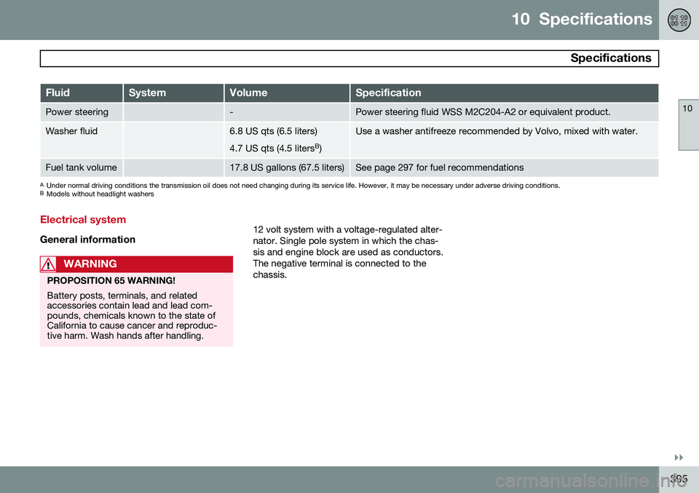Click the chapter index icon in header

[679, 20]
